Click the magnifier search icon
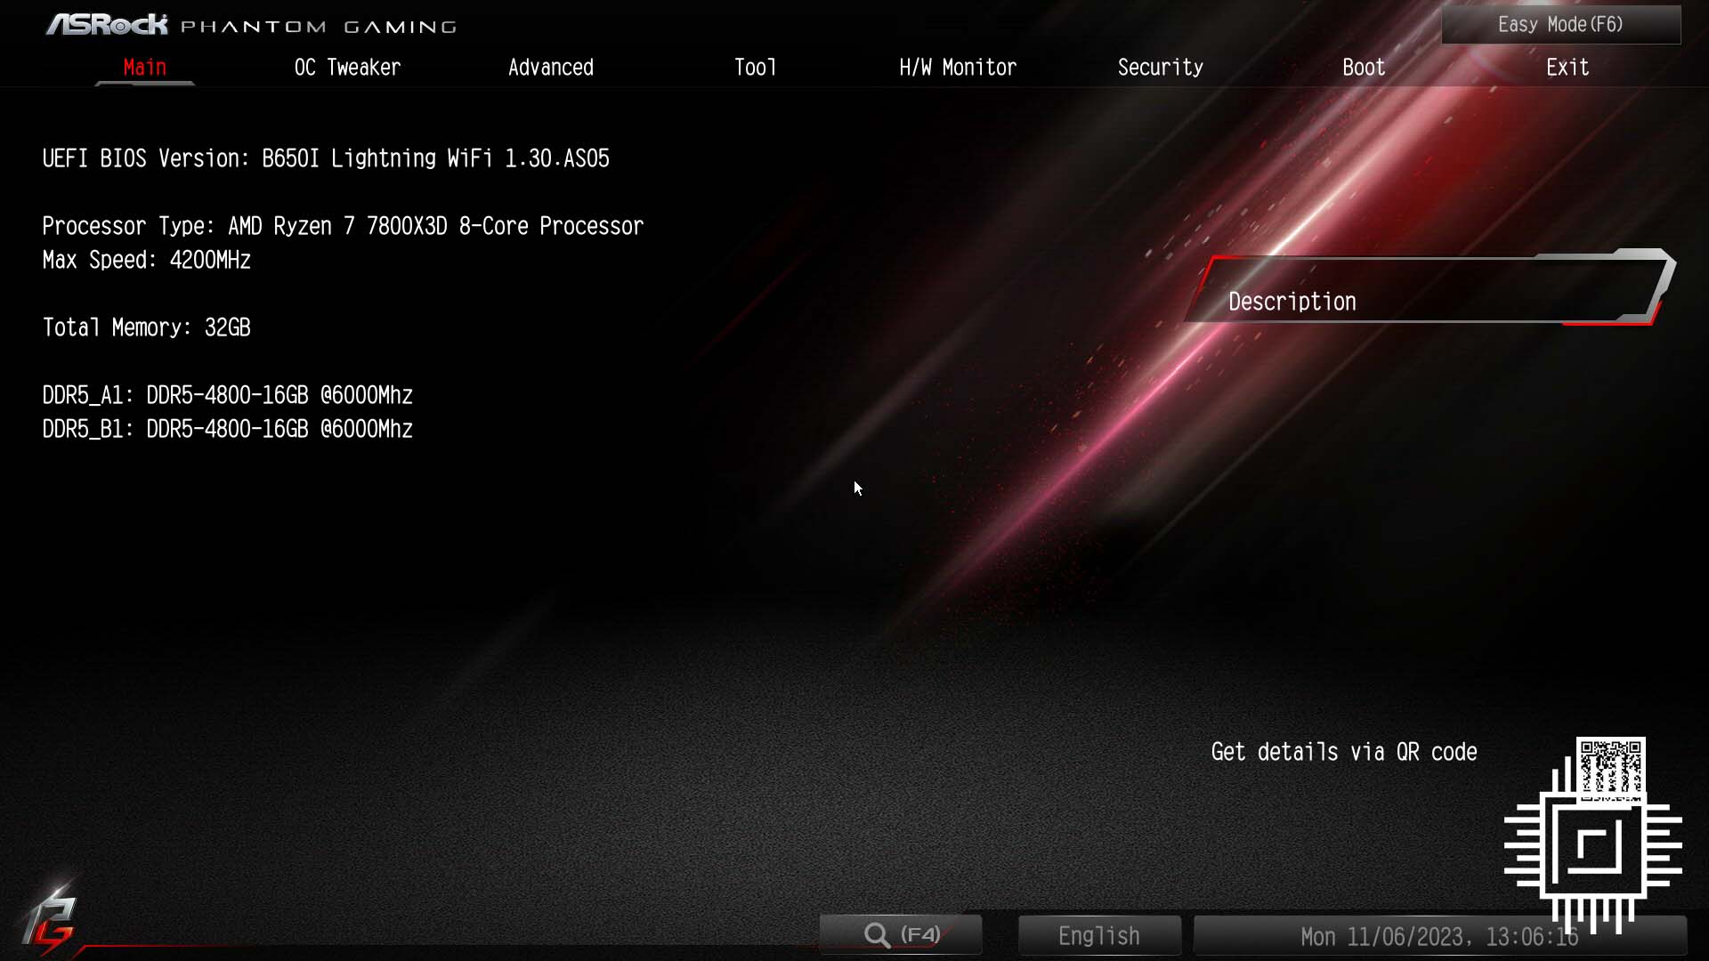1709x961 pixels. pyautogui.click(x=877, y=935)
